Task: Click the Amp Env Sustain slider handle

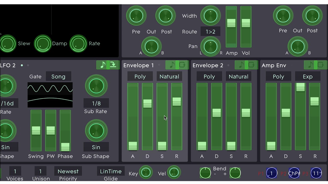Action: click(300, 87)
